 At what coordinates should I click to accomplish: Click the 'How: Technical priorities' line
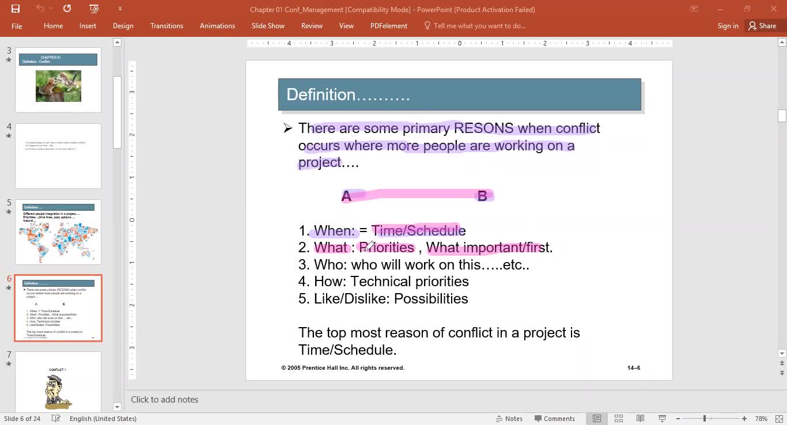(x=384, y=282)
